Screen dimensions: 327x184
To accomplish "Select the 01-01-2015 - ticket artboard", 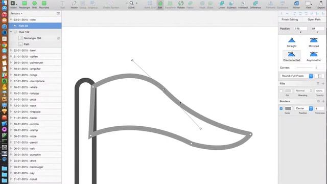I will (35, 179).
